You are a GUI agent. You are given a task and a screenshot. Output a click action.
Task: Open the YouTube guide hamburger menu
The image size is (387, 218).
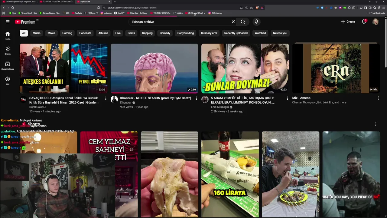[x=8, y=22]
